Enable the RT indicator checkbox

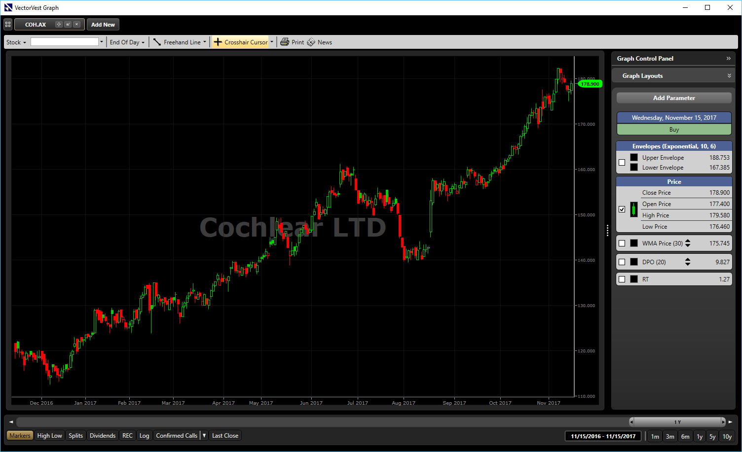[622, 279]
